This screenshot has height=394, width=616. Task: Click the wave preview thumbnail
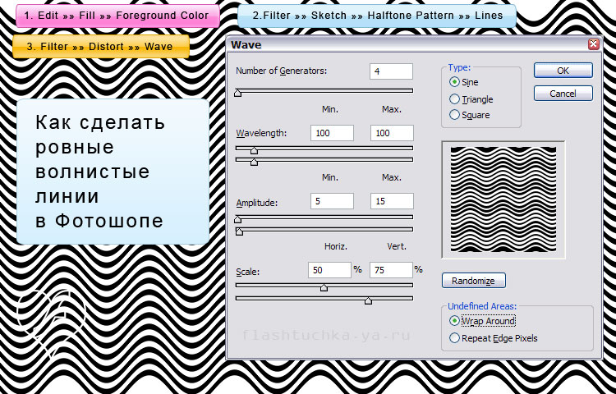point(503,199)
